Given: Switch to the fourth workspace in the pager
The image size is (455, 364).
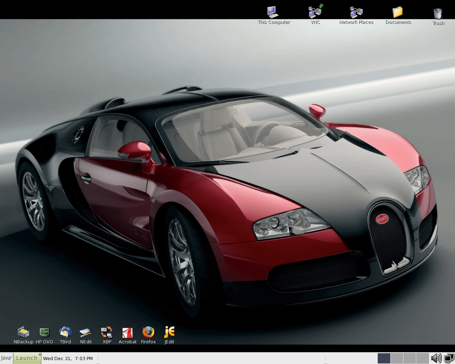Looking at the screenshot, I should (422, 358).
